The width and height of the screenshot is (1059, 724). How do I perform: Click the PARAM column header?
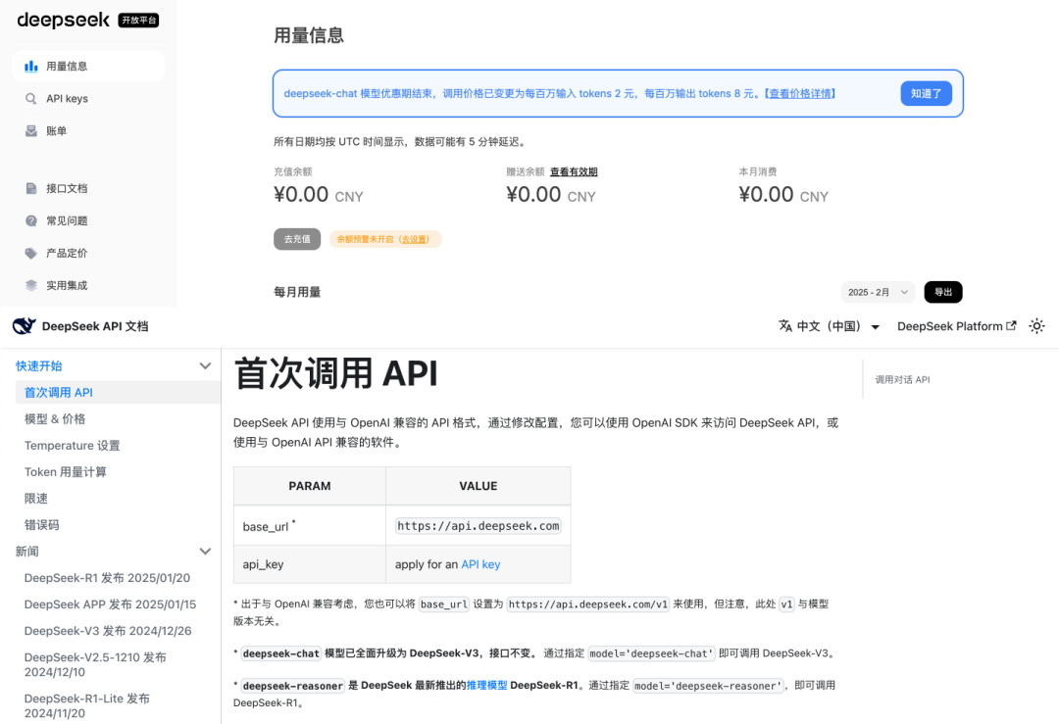pos(310,486)
